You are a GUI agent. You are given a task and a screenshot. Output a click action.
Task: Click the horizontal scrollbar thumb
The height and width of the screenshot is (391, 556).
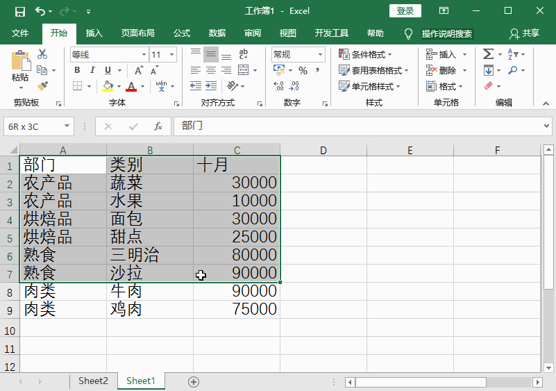pyautogui.click(x=421, y=382)
